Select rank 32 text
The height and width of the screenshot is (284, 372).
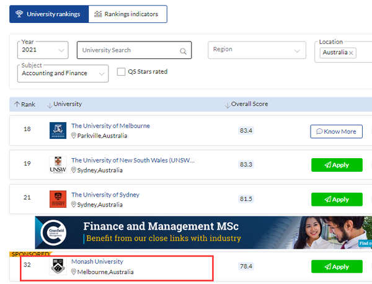pyautogui.click(x=27, y=265)
